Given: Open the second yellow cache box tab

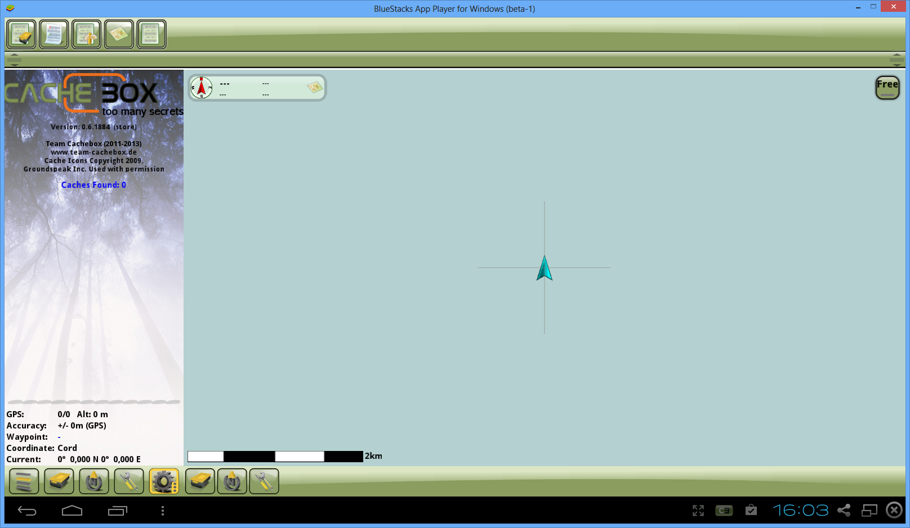Looking at the screenshot, I should pos(200,481).
